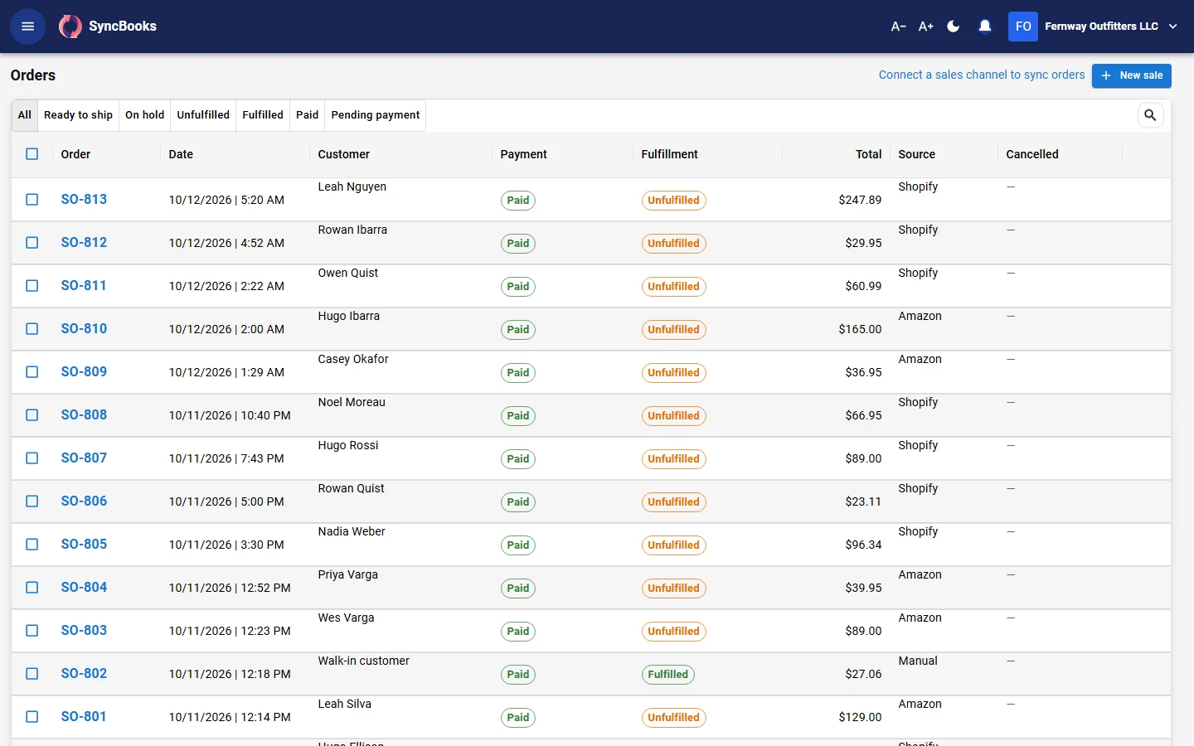Select the SO-806 row checkbox

pyautogui.click(x=32, y=501)
